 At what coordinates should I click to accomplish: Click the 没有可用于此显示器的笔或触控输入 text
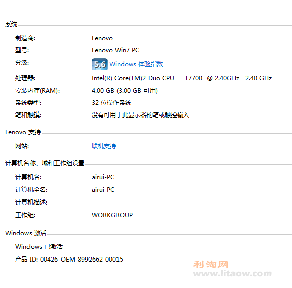140,115
